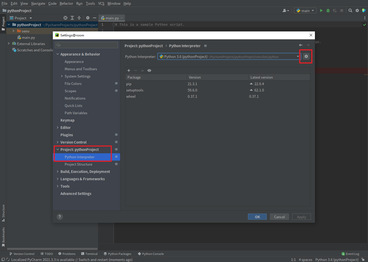The height and width of the screenshot is (262, 368).
Task: Expand the Version Control settings node
Action: pyautogui.click(x=58, y=142)
